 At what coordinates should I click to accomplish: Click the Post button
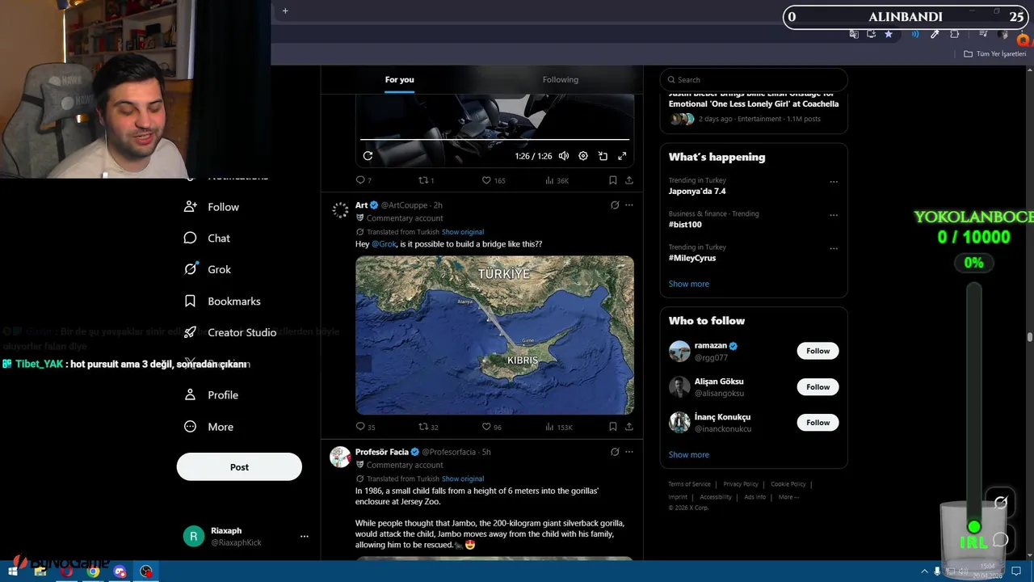point(239,467)
